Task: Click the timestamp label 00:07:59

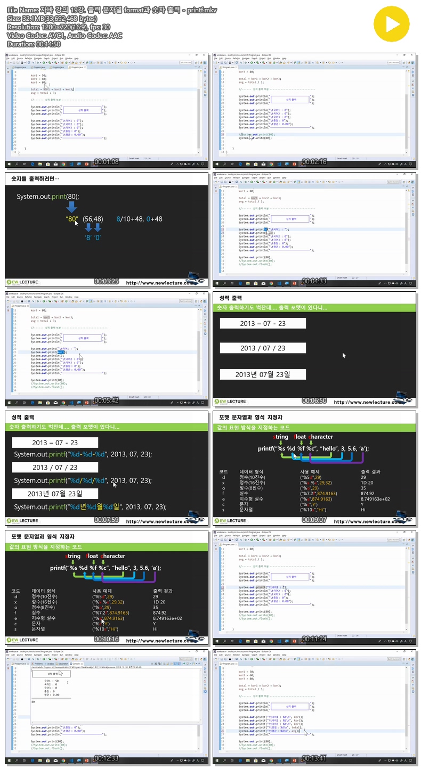Action: pos(106,520)
